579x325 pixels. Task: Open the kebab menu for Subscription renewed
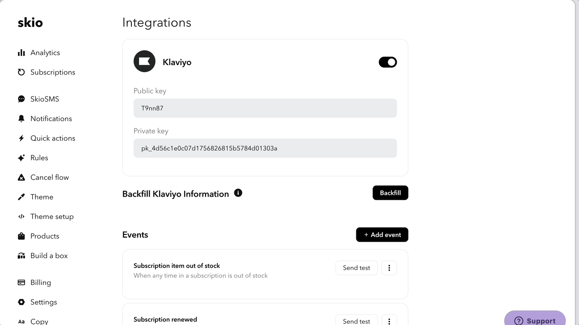pyautogui.click(x=389, y=321)
